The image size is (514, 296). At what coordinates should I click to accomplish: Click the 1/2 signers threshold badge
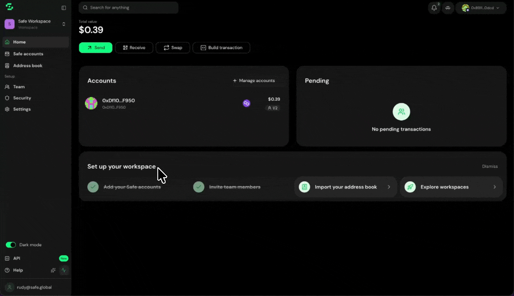[273, 108]
